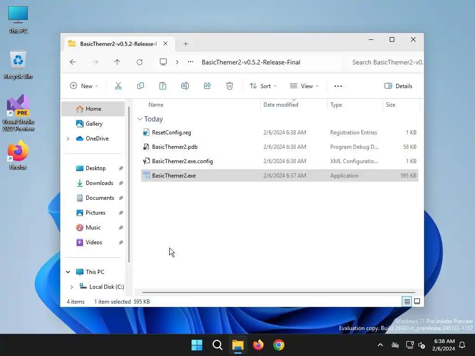Open the See more ellipsis menu
This screenshot has width=475, height=356.
(x=338, y=86)
